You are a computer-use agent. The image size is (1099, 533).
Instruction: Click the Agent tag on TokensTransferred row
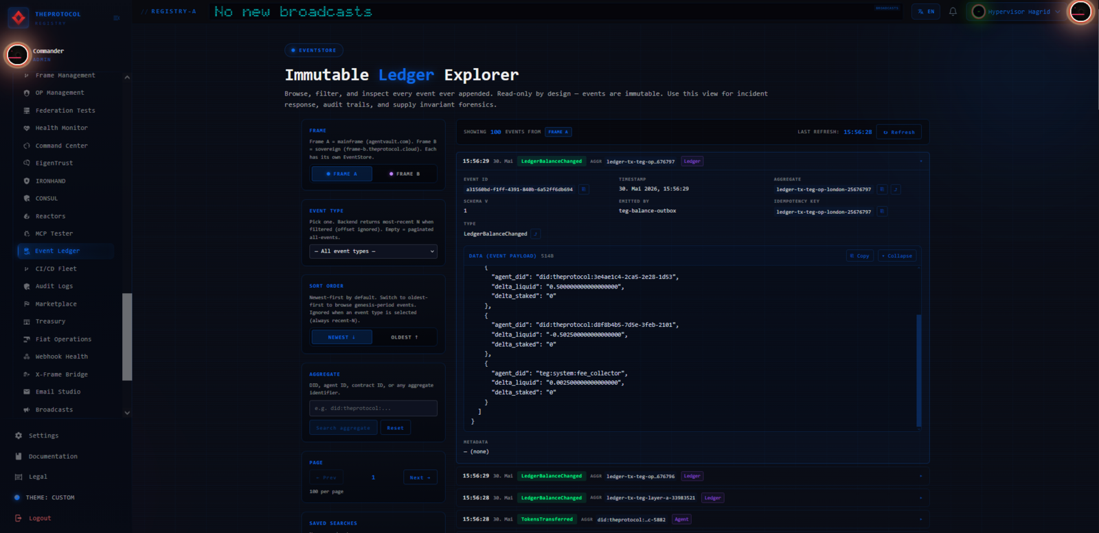tap(681, 519)
